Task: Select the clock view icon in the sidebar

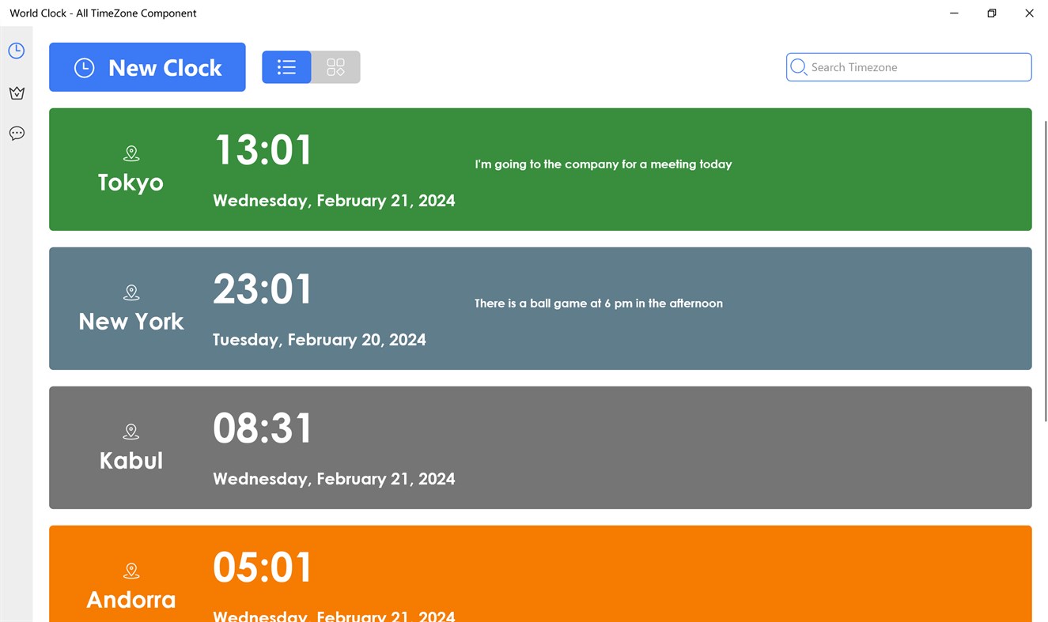Action: (x=17, y=50)
